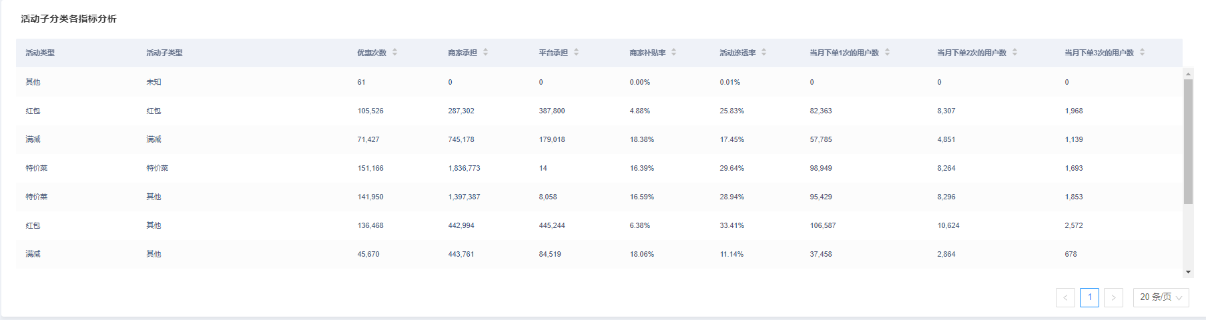Viewport: 1206px width, 320px height.
Task: Click the value 37,458 cell
Action: (x=821, y=254)
